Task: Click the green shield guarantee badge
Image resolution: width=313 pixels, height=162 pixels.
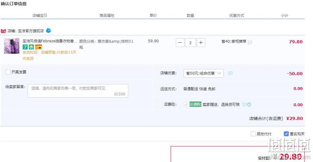Action: point(31,47)
